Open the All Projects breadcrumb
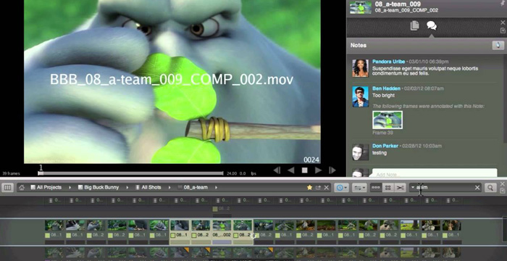This screenshot has width=507, height=261. pyautogui.click(x=46, y=188)
